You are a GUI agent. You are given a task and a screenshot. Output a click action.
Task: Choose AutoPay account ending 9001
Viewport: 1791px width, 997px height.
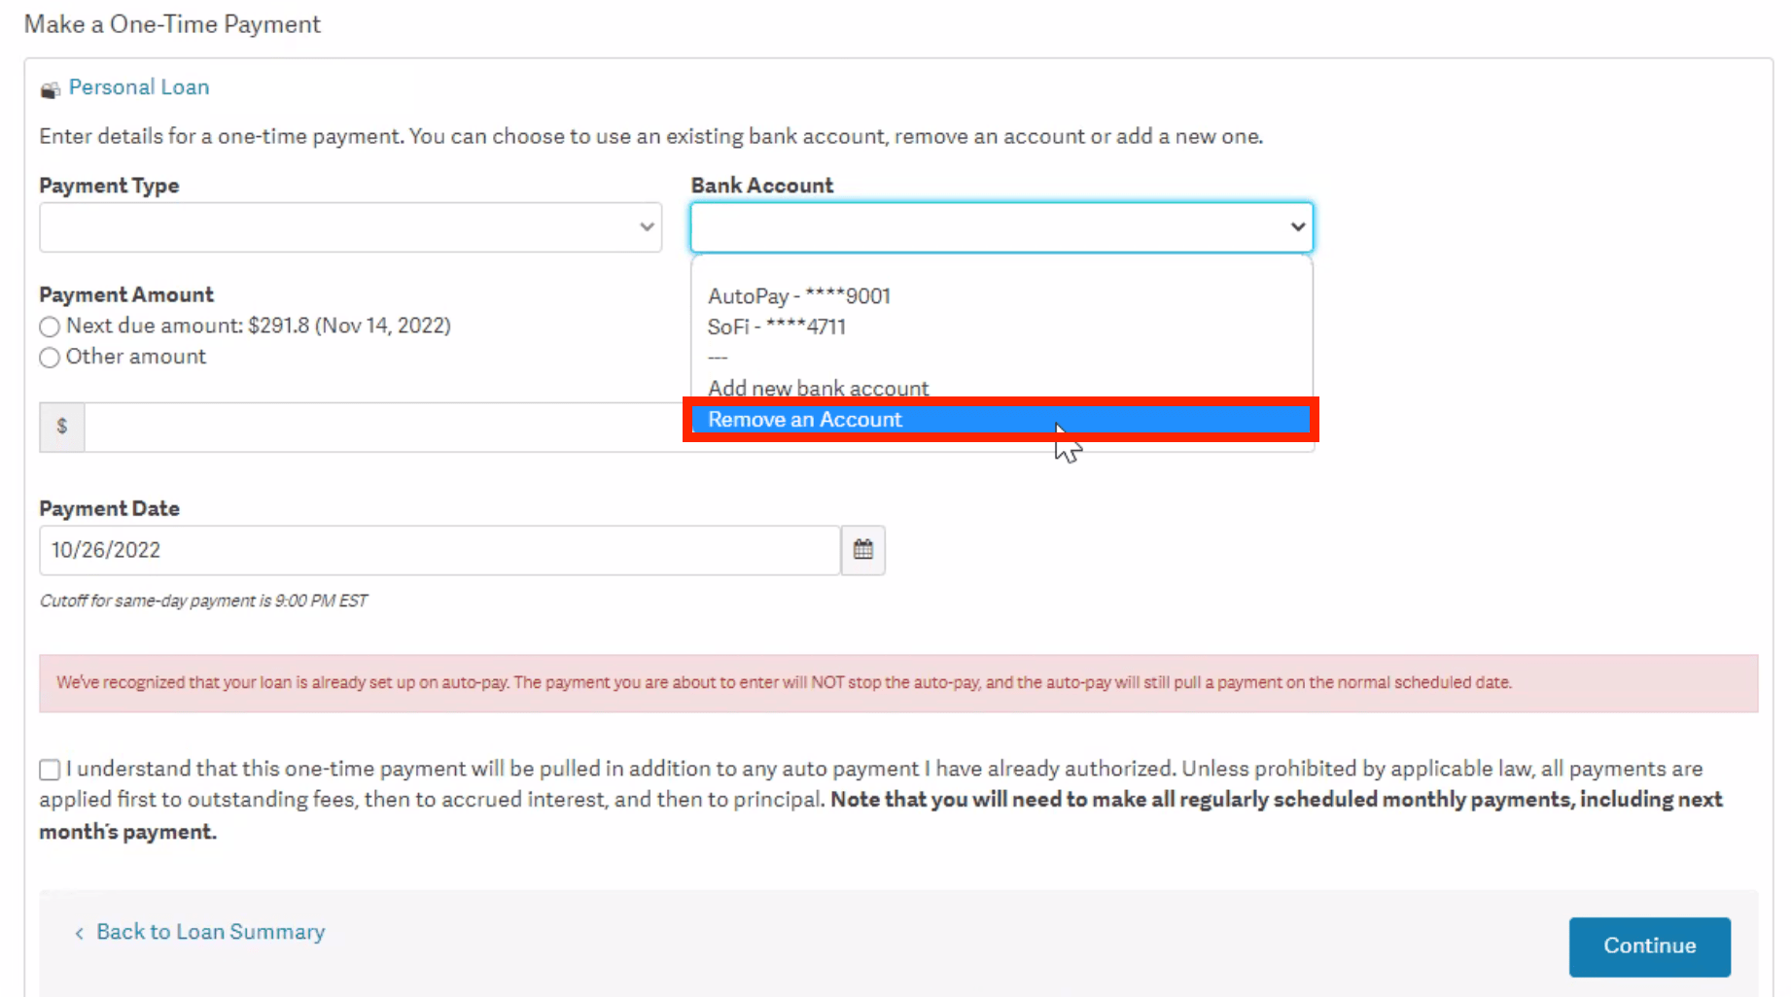coord(799,295)
